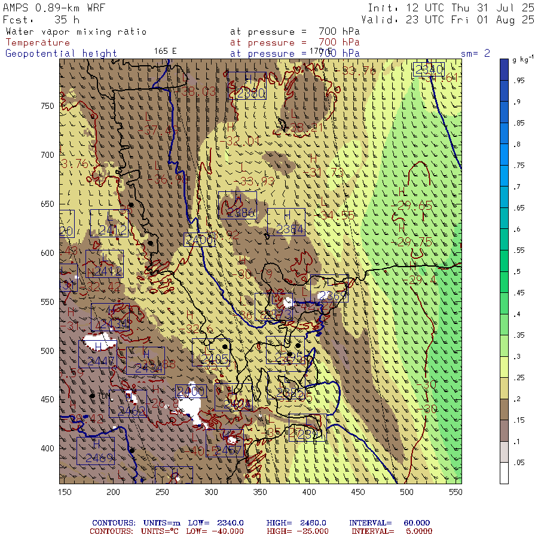Screen dimensions: 538x538
Task: Click the boxed '2384' high label
Action: 286,222
